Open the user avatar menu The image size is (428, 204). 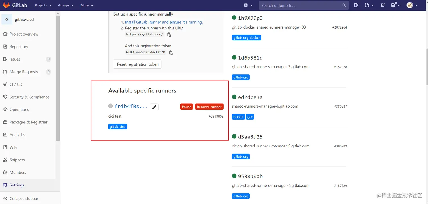[x=412, y=5]
